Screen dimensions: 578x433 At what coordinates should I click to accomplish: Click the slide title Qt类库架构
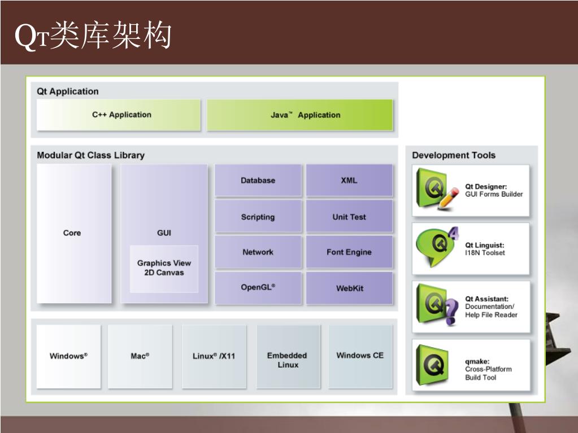[x=93, y=35]
